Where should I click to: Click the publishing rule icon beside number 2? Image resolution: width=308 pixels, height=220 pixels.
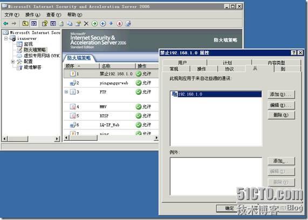point(73,83)
